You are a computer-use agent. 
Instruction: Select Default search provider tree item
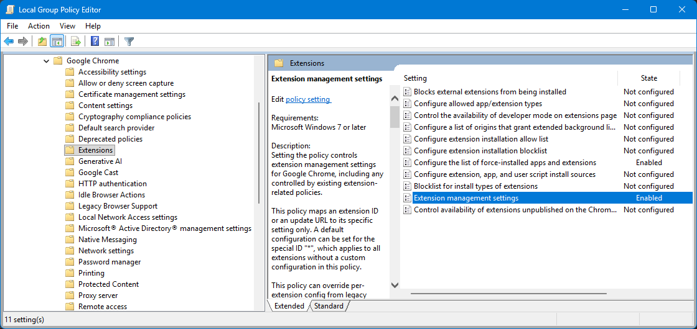point(116,128)
